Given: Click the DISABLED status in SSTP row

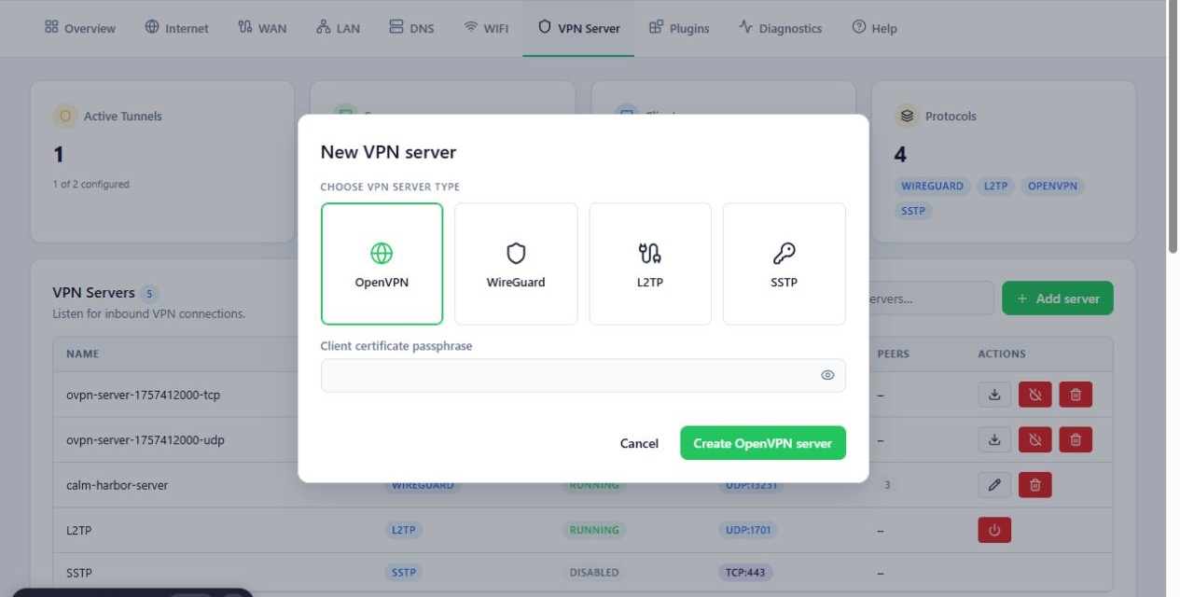Looking at the screenshot, I should click(594, 573).
